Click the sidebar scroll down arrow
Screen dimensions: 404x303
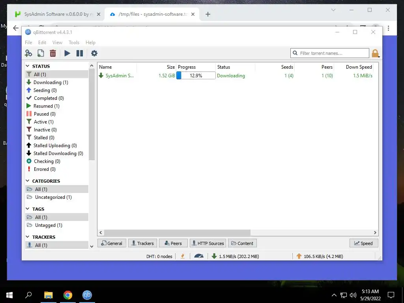point(92,246)
